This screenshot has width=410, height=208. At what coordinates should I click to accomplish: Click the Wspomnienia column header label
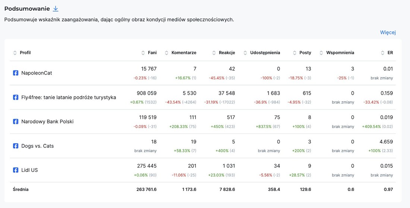(x=340, y=53)
